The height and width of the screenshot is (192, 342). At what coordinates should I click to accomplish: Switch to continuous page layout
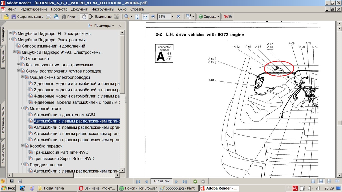[x=321, y=181]
